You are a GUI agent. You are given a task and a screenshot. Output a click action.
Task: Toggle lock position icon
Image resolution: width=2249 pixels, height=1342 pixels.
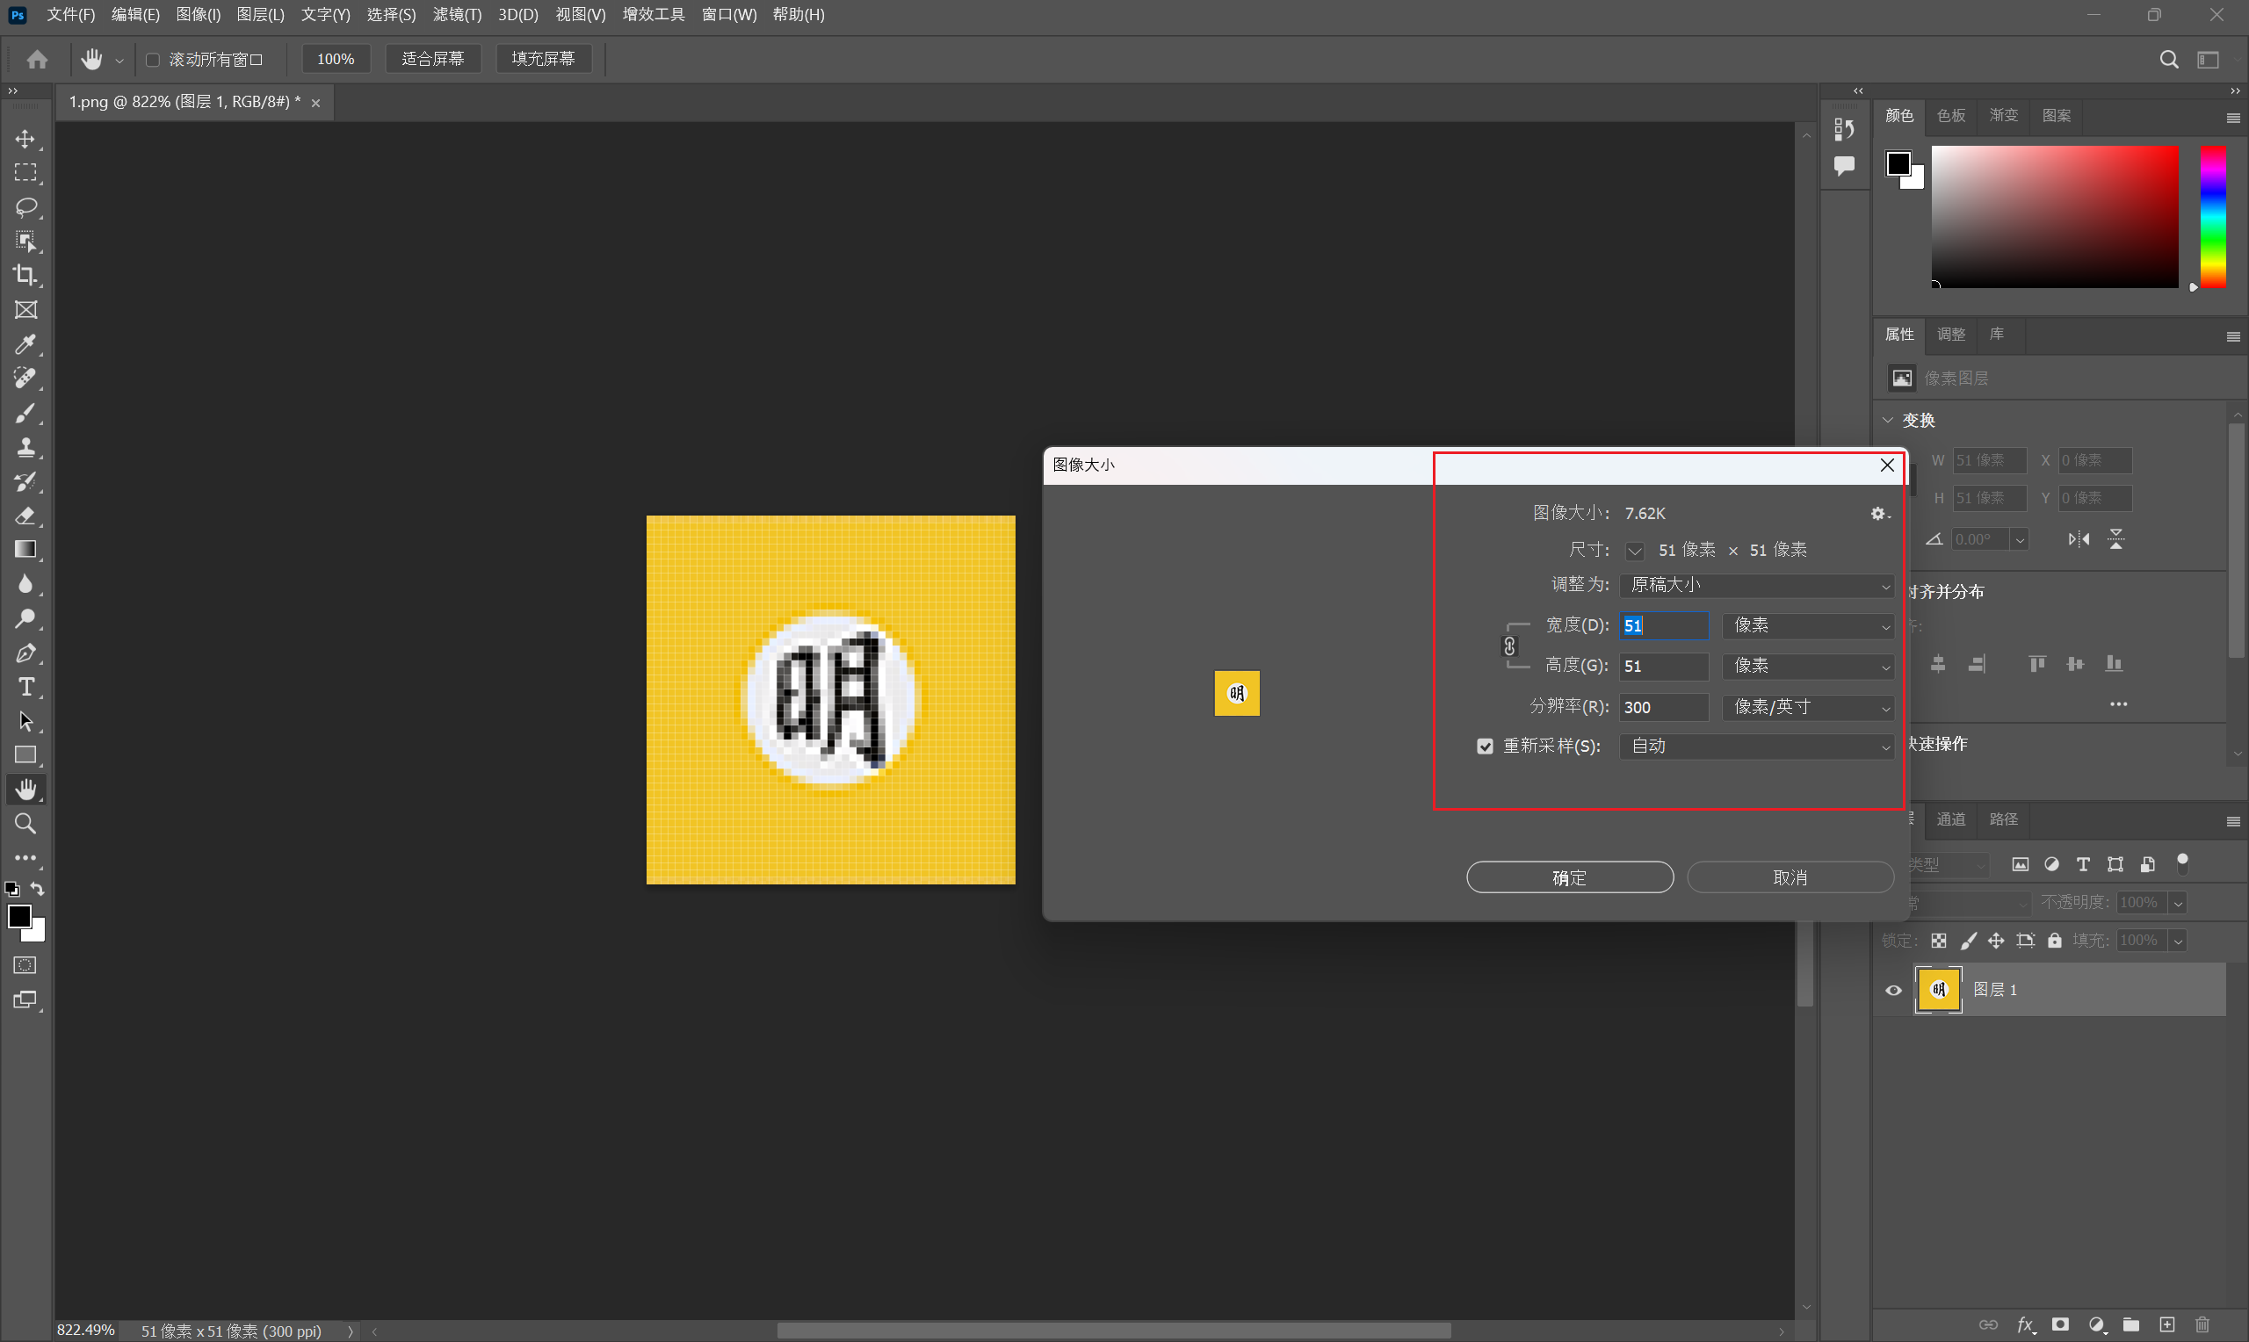click(x=1996, y=941)
